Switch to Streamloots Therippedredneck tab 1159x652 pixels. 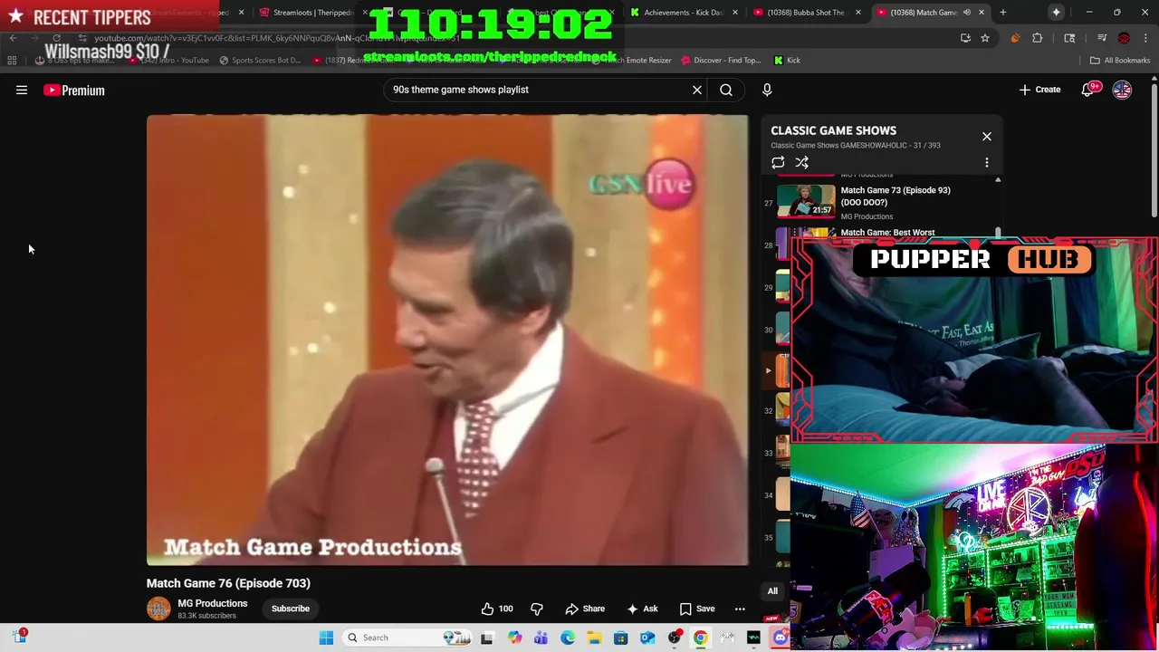[x=312, y=13]
